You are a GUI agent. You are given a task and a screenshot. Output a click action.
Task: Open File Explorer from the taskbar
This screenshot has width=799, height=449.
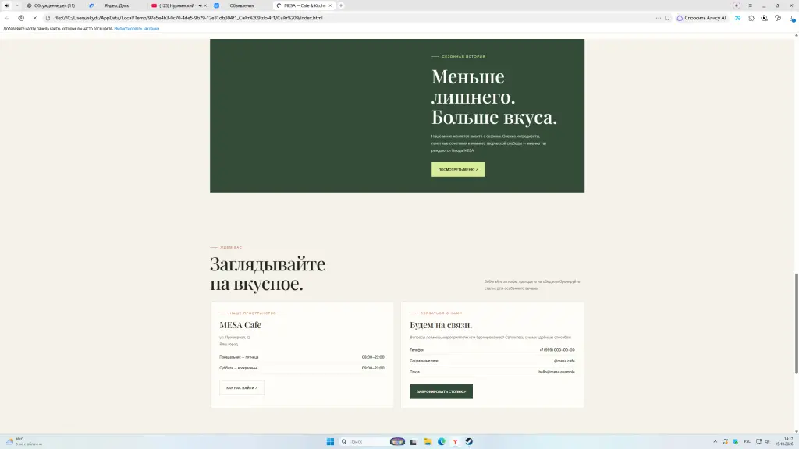click(x=428, y=441)
